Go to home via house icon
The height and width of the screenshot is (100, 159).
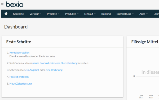6,14
